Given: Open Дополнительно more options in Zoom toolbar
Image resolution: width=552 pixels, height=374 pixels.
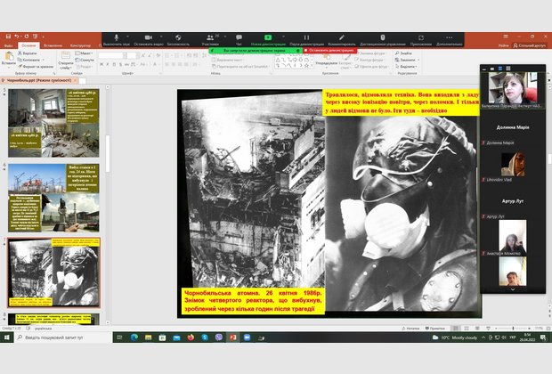Looking at the screenshot, I should point(449,39).
